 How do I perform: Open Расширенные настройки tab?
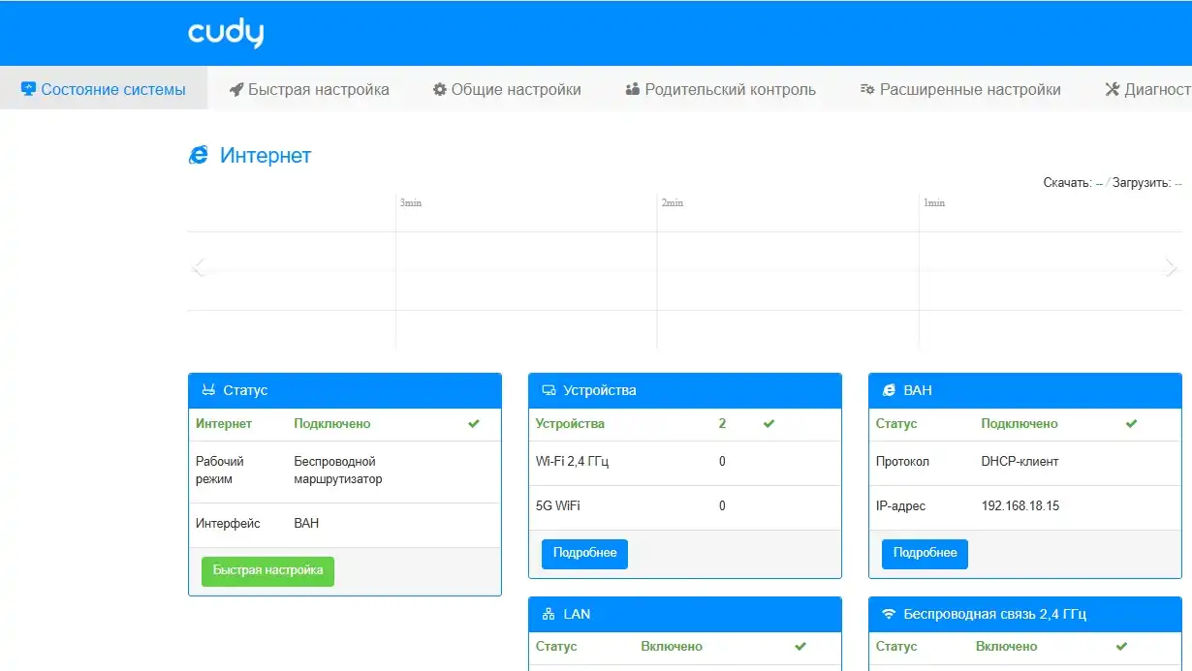(960, 89)
